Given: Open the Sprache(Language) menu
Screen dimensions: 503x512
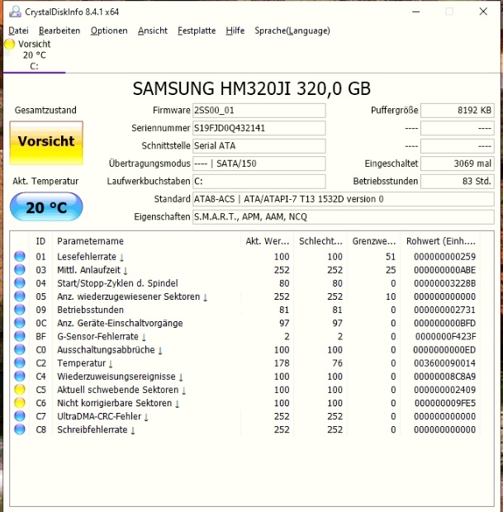Looking at the screenshot, I should tap(292, 31).
